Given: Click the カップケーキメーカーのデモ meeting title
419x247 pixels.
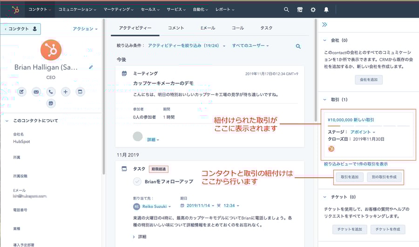Looking at the screenshot, I should 163,83.
